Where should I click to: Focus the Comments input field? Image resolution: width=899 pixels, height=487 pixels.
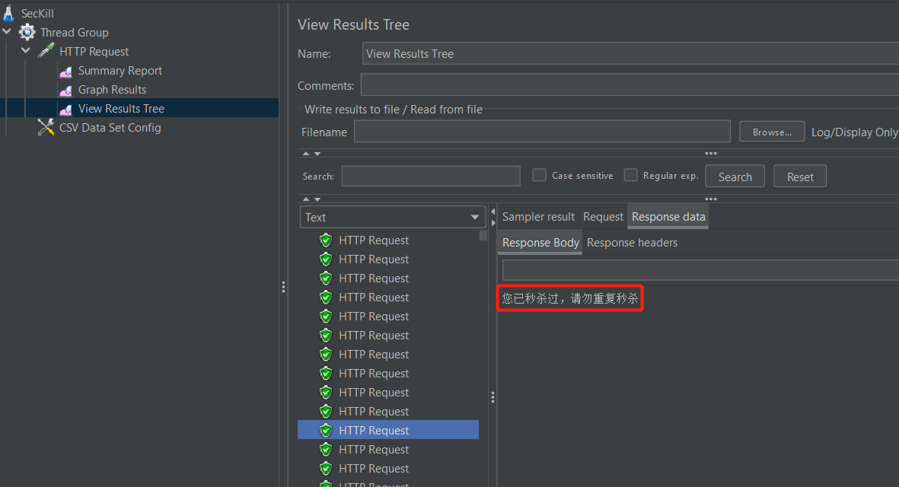[630, 84]
